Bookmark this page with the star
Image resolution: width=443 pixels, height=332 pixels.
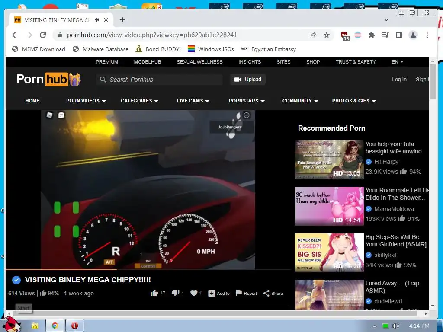click(327, 35)
